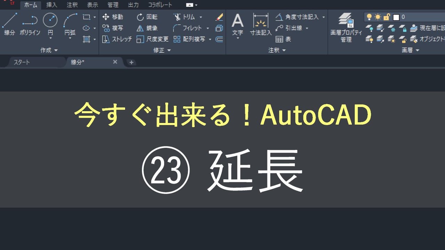The height and width of the screenshot is (250, 445).
Task: Select the 寸法記入 (Dimension) tool
Action: pyautogui.click(x=261, y=24)
